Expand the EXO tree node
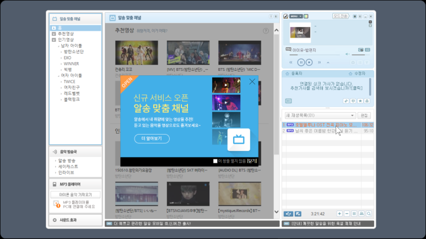 61,58
